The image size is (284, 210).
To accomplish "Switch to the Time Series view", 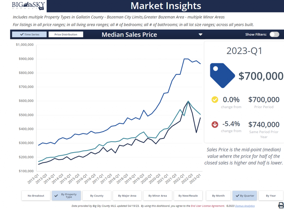I will pos(29,35).
